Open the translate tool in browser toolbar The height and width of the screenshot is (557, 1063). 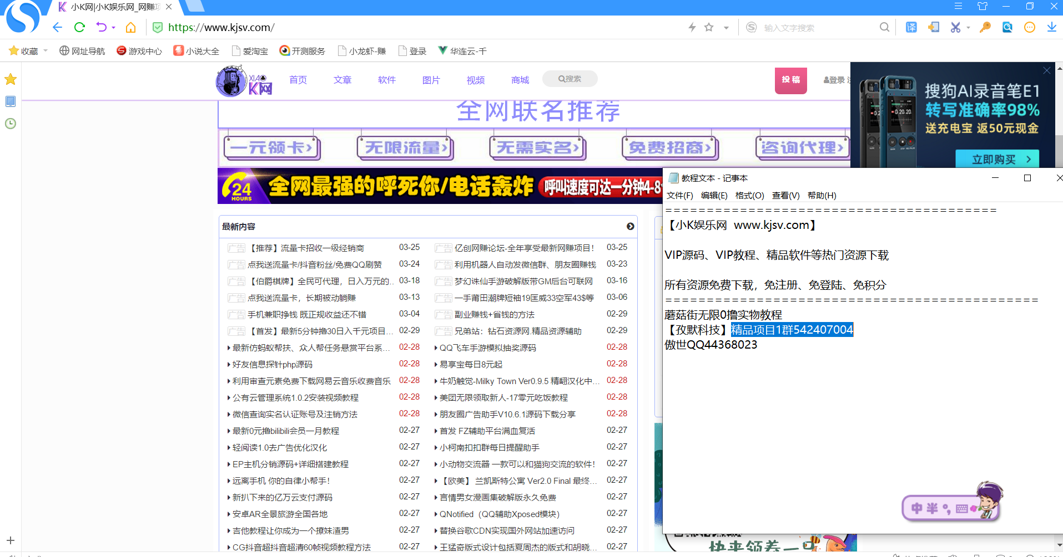pyautogui.click(x=911, y=27)
